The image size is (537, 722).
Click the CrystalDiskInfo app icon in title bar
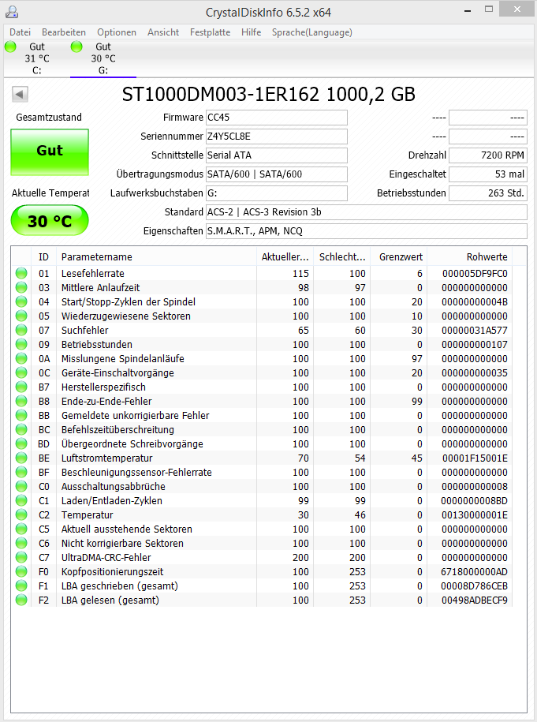point(12,12)
